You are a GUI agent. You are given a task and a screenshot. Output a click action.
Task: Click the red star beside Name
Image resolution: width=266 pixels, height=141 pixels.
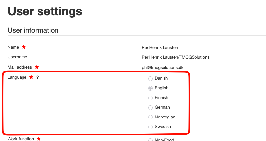(x=23, y=47)
